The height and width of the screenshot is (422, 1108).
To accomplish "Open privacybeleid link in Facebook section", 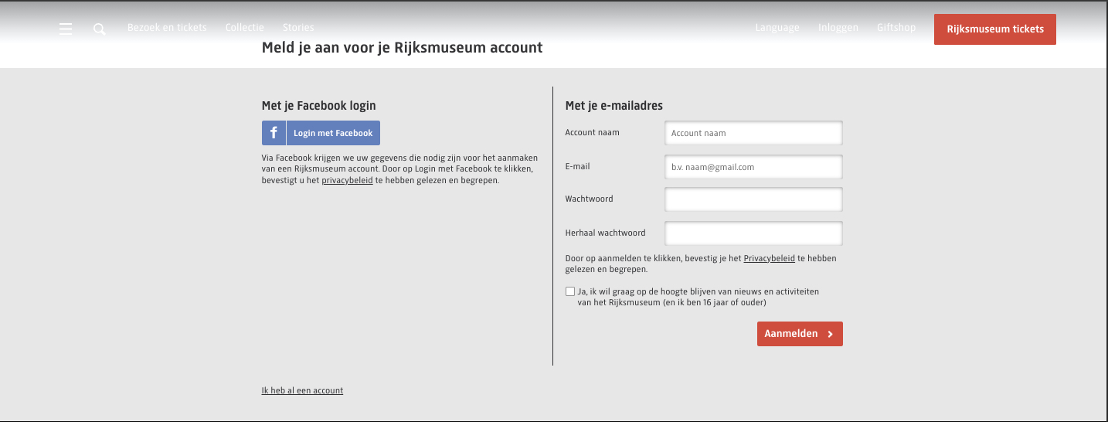I will click(x=347, y=181).
